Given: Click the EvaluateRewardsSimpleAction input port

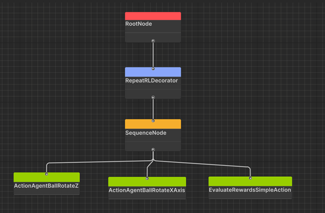Looking at the screenshot, I should click(x=250, y=178).
